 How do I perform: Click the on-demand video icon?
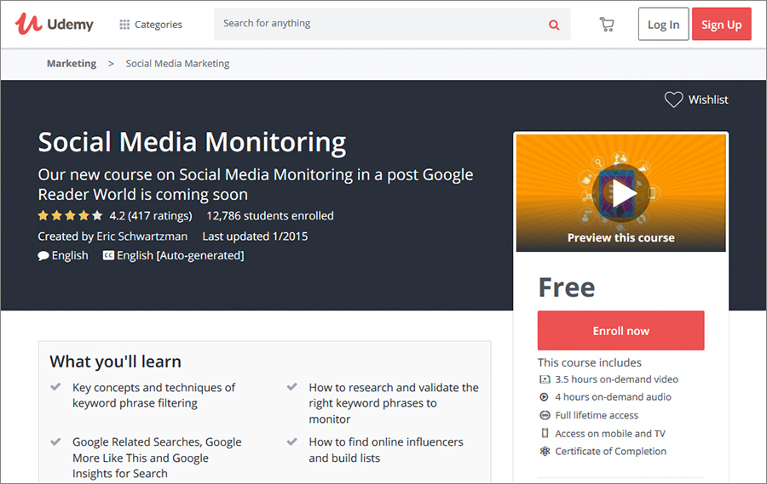point(545,379)
